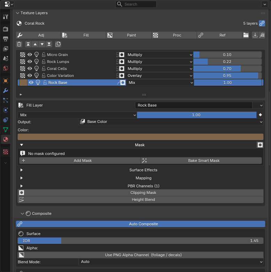Add a Proc procedural layer
This screenshot has height=272, width=271.
[x=174, y=35]
